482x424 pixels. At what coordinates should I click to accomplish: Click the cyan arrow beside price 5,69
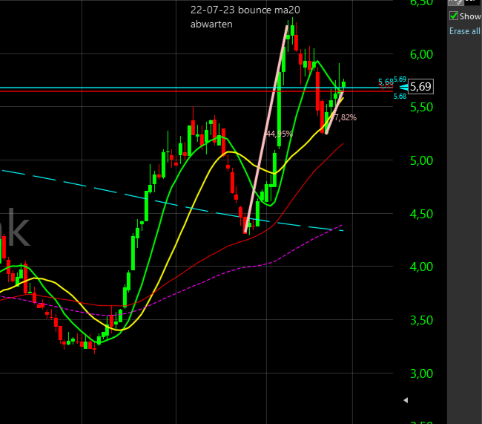point(403,88)
